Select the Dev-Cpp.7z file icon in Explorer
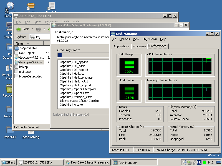The width and height of the screenshot is (222, 166). tap(17, 53)
